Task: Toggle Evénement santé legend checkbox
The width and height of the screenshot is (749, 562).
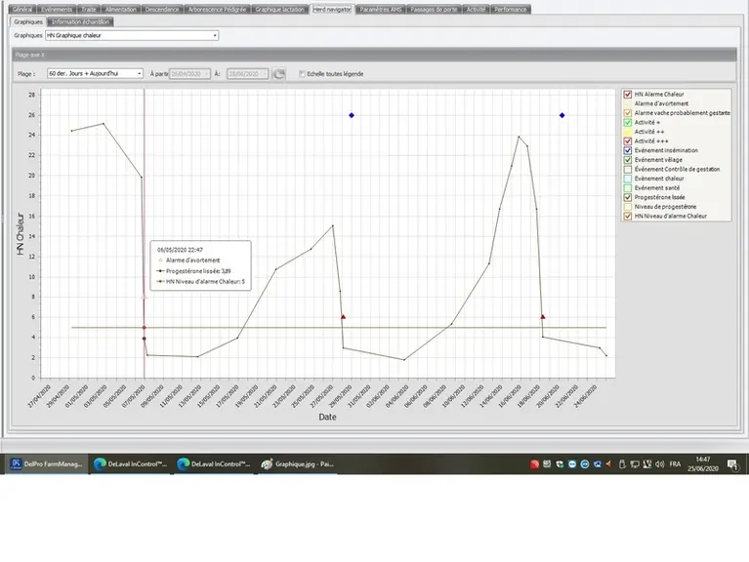Action: pyautogui.click(x=628, y=188)
